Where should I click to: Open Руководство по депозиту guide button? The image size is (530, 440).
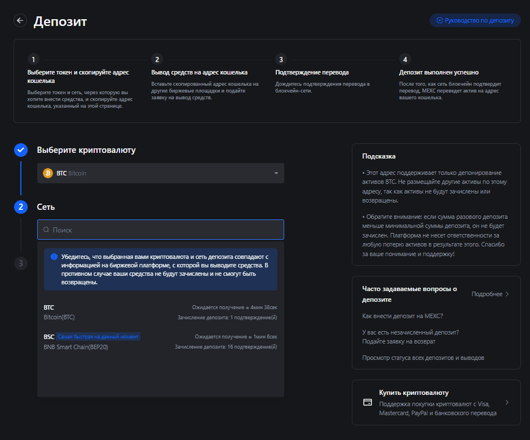pyautogui.click(x=475, y=20)
